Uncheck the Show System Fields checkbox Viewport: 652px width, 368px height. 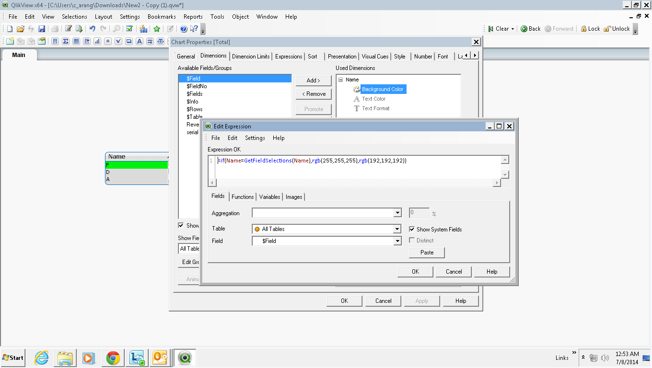tap(412, 229)
